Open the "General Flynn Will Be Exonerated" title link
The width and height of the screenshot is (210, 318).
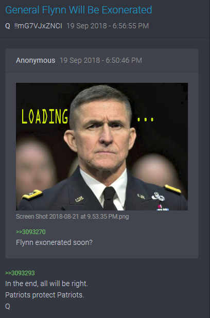[79, 10]
